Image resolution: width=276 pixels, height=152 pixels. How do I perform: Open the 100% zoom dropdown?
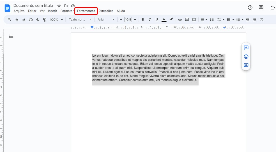[x=56, y=20]
